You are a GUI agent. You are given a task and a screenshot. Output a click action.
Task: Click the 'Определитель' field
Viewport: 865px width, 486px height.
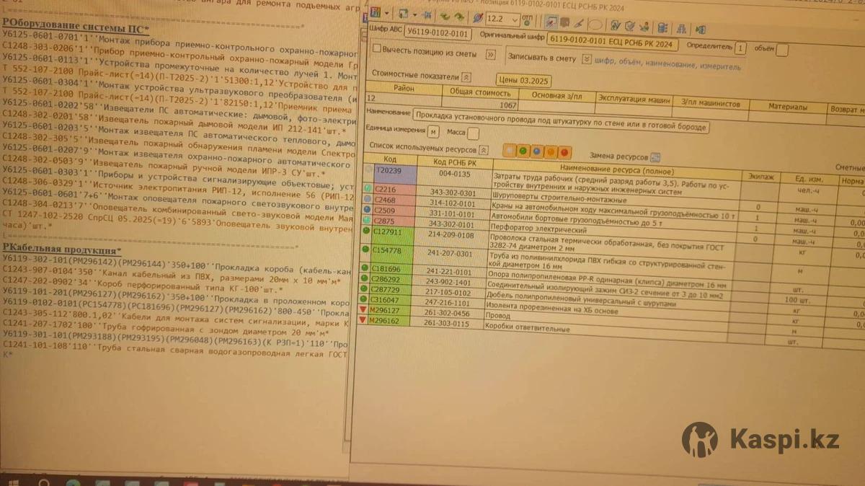pos(740,48)
